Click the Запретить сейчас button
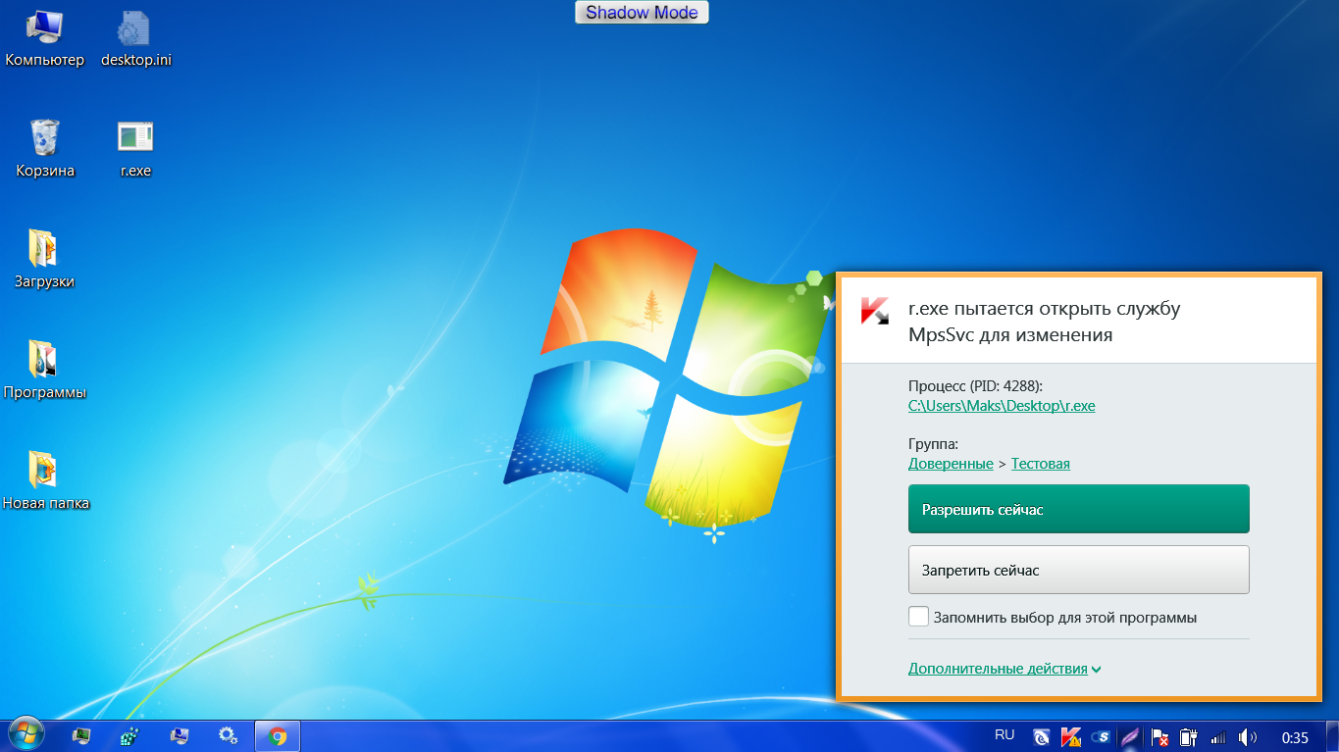 pos(1079,570)
